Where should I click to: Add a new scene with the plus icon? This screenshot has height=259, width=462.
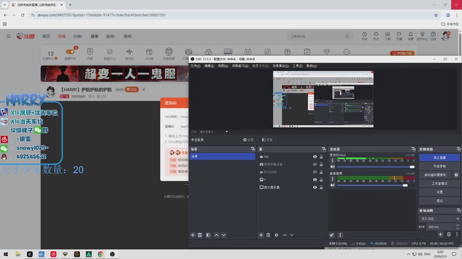(x=193, y=235)
